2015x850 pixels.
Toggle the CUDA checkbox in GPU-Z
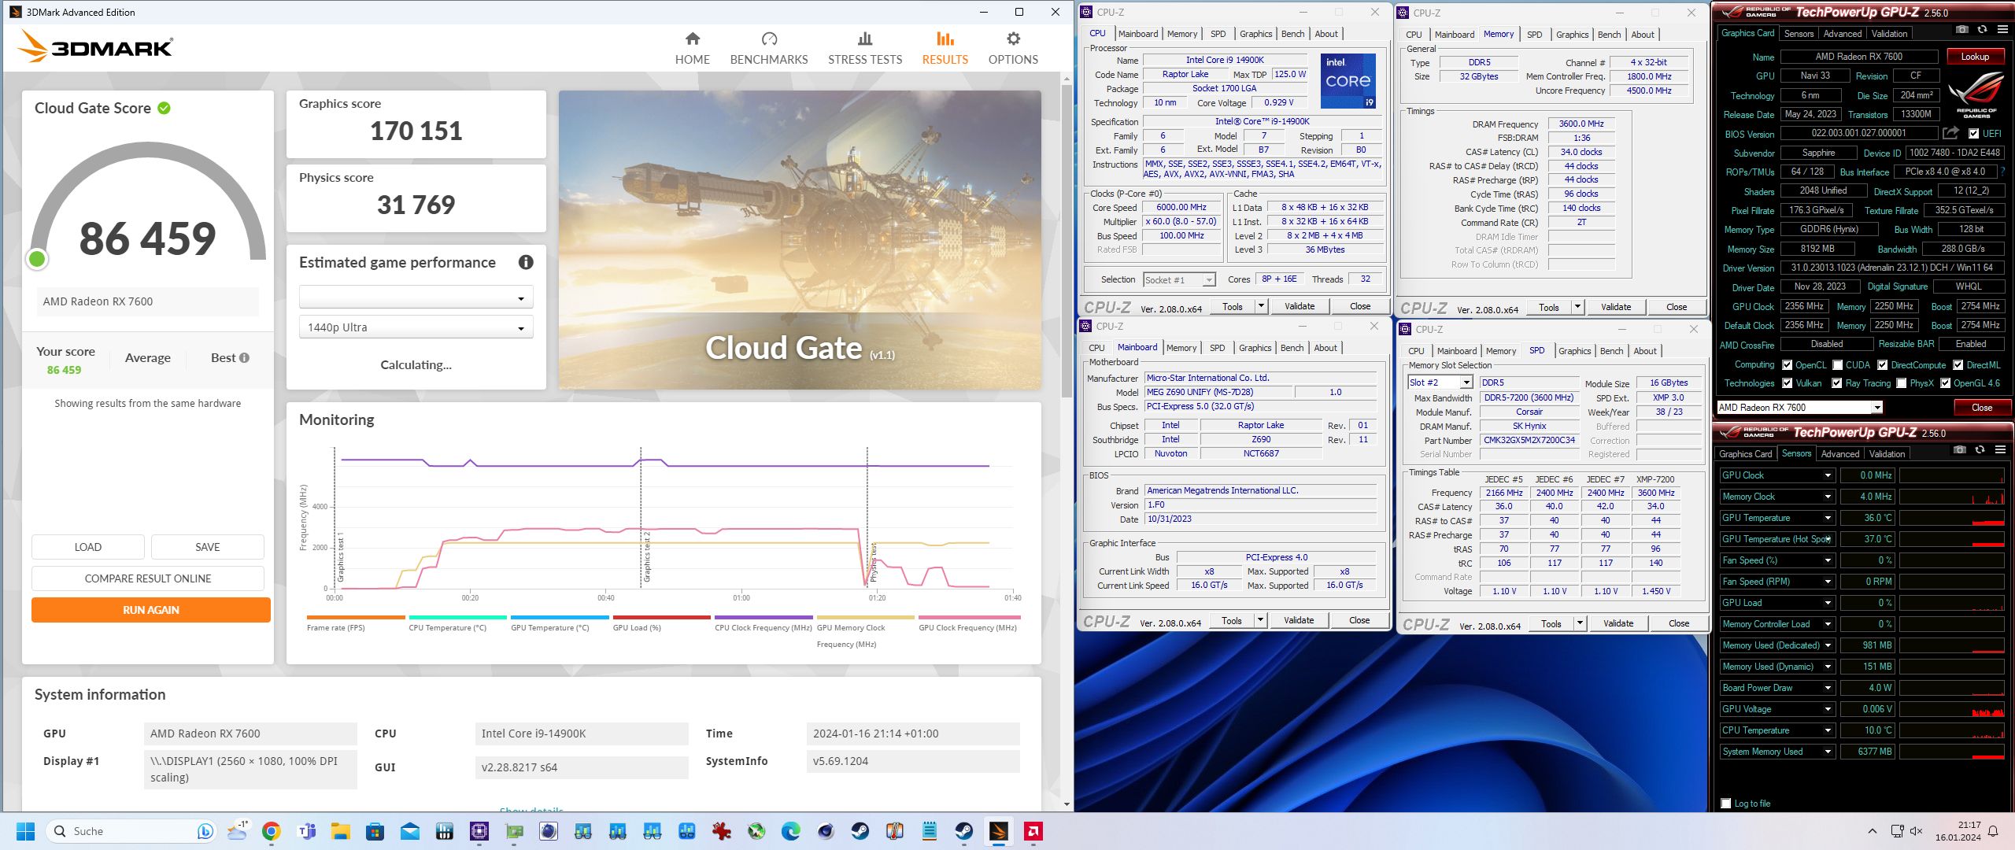[1838, 365]
